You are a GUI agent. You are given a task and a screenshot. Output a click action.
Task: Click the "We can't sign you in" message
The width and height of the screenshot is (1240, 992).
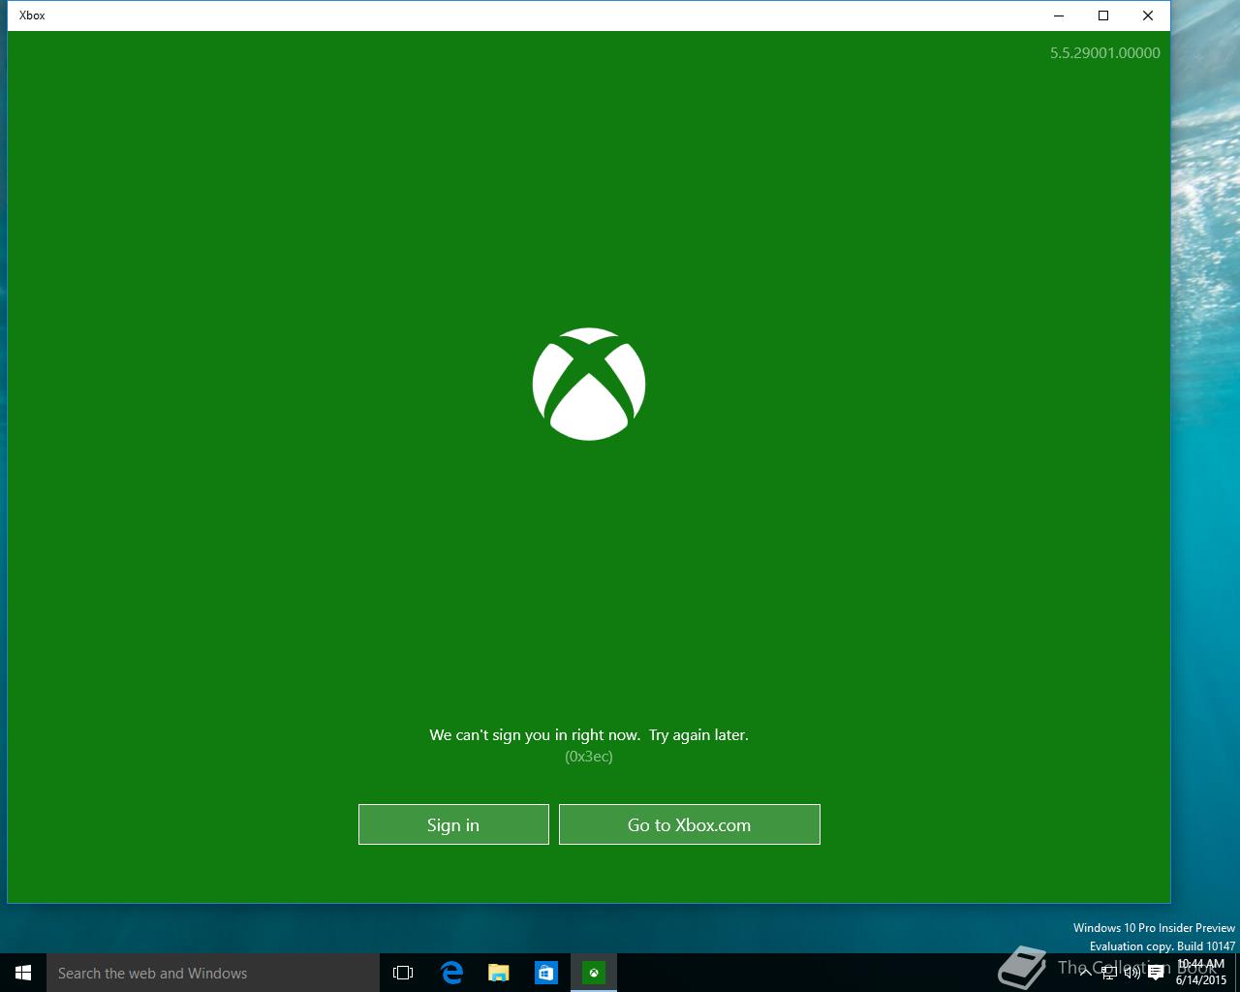[x=589, y=735]
